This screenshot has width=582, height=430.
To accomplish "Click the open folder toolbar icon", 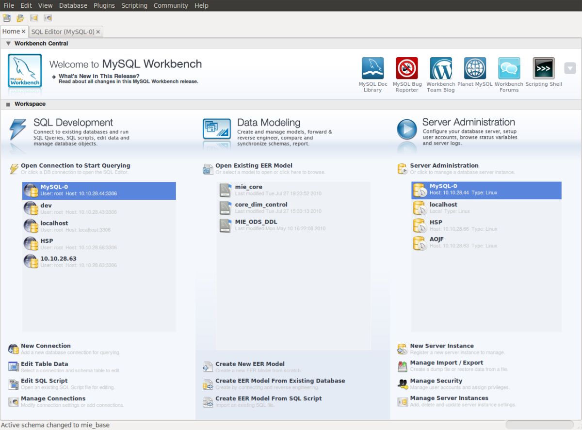I will pyautogui.click(x=20, y=18).
